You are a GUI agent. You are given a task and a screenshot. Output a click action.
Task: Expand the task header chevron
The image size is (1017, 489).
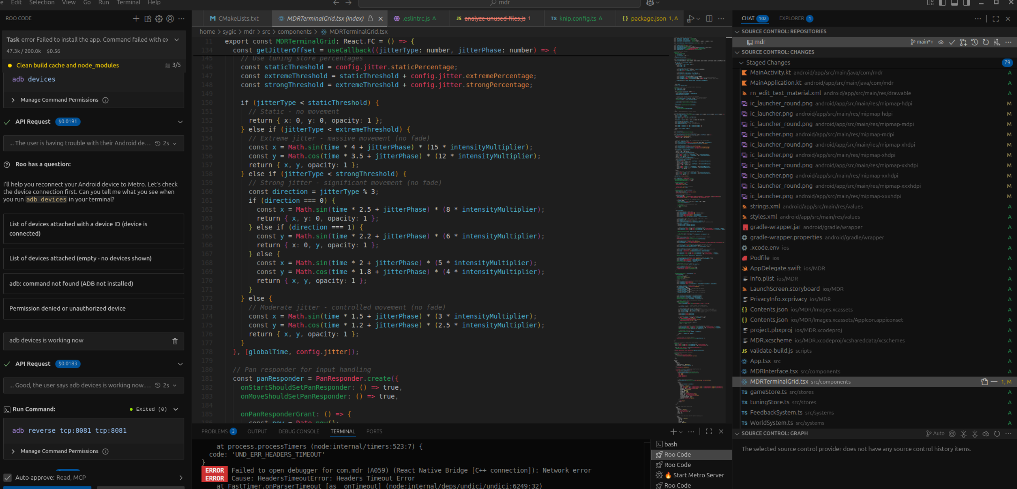click(177, 39)
